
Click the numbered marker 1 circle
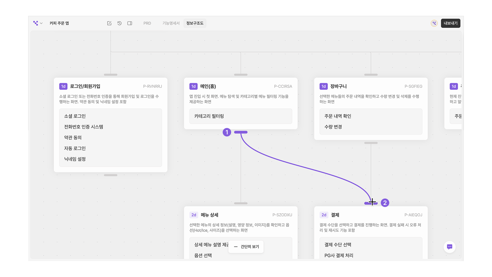coord(227,132)
